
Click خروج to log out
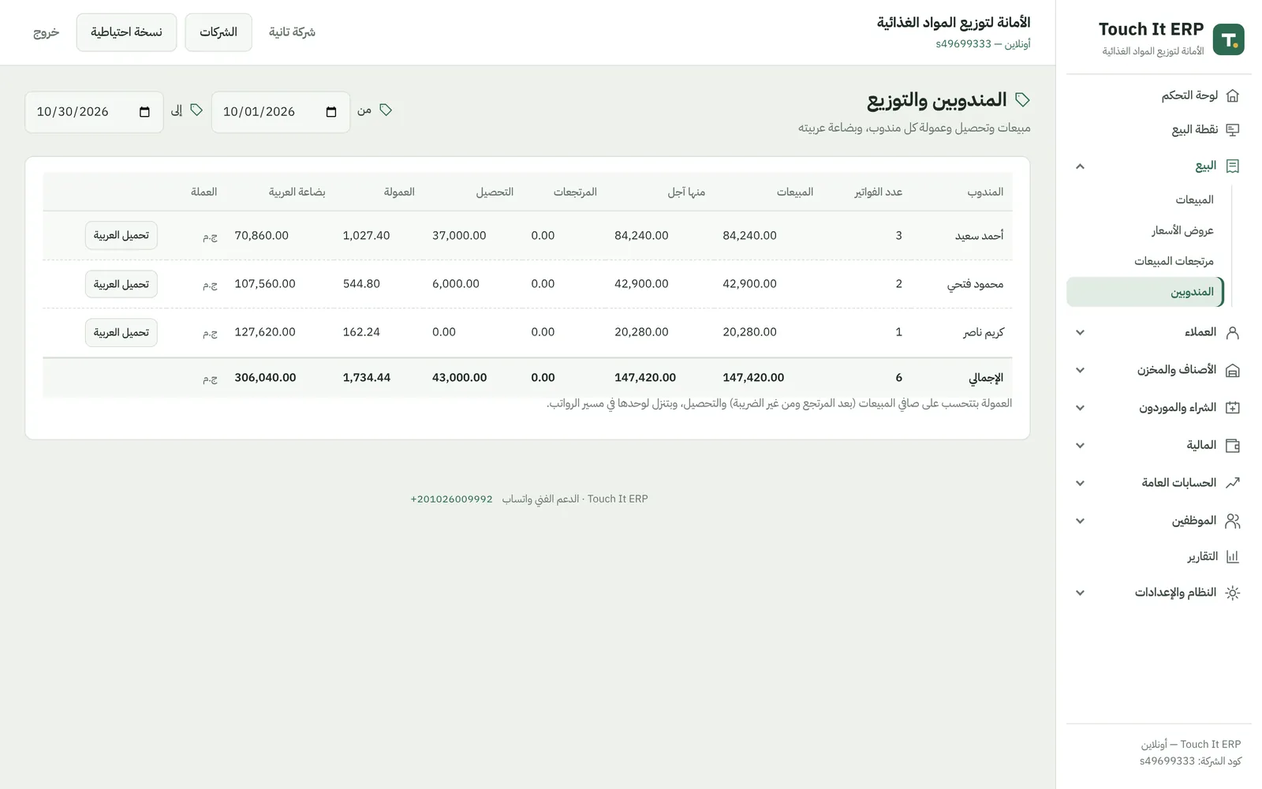(46, 32)
